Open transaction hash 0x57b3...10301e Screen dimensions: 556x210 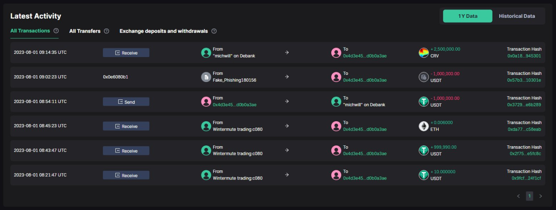tap(524, 80)
